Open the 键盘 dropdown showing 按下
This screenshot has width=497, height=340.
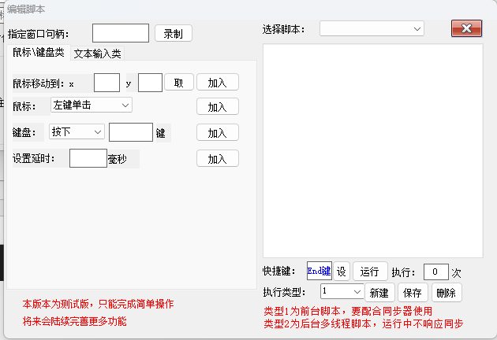pos(76,132)
